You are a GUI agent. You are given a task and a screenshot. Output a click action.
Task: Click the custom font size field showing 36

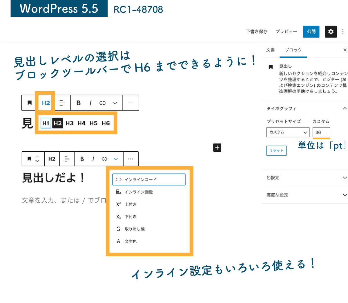[321, 132]
